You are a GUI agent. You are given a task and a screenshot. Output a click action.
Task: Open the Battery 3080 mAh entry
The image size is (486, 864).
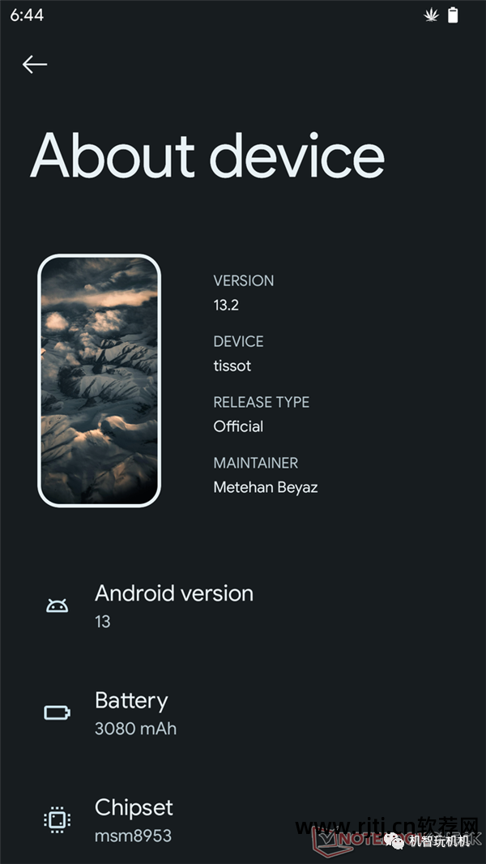pyautogui.click(x=243, y=712)
